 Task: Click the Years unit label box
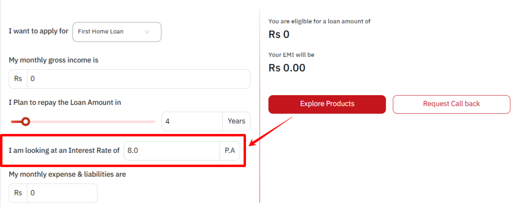pyautogui.click(x=236, y=121)
